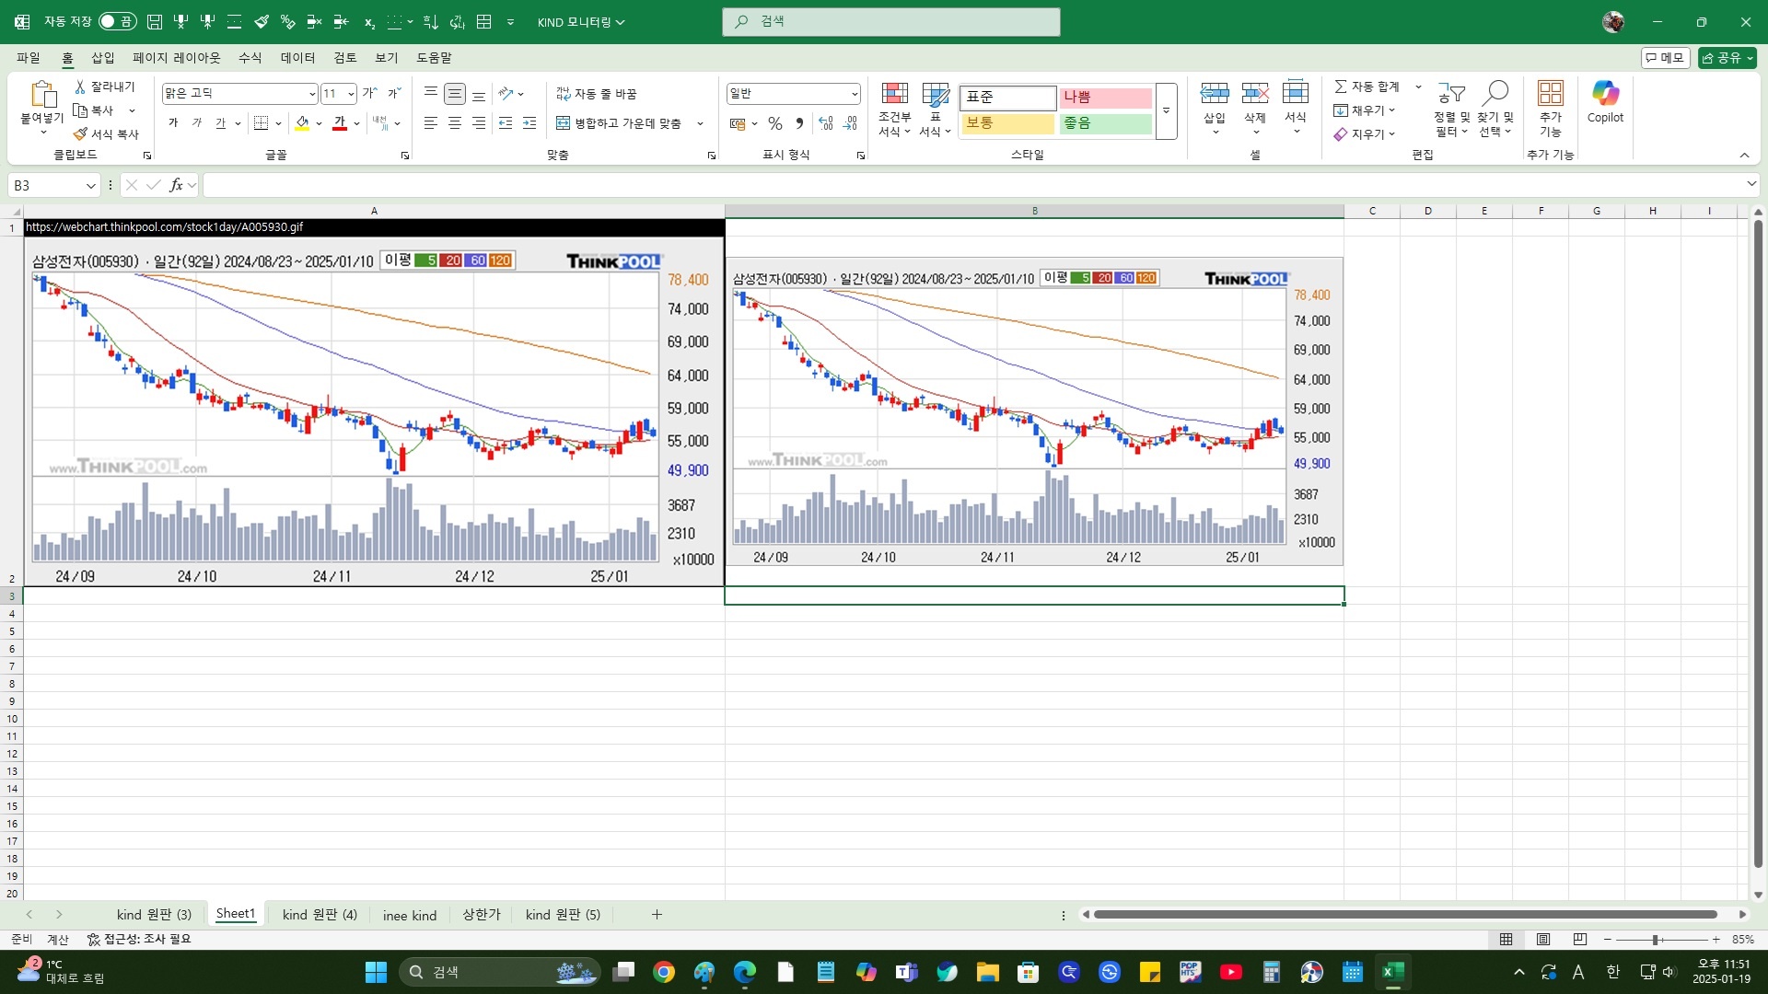Click the text orientation icon
Image resolution: width=1768 pixels, height=994 pixels.
(x=506, y=93)
